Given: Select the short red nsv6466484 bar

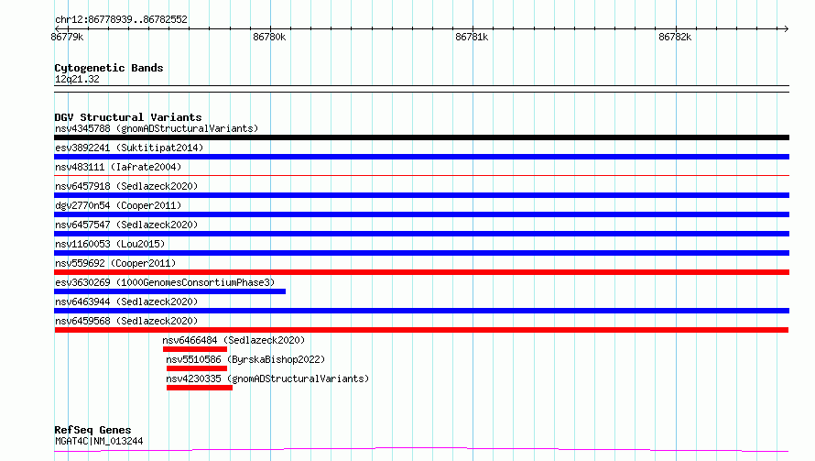Looking at the screenshot, I should tap(195, 349).
